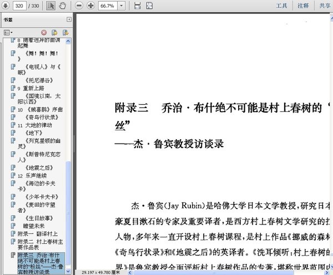Viewport: 333px width, 275px height.
Task: Open bookmark 《生日故事》
Action: pyautogui.click(x=39, y=218)
